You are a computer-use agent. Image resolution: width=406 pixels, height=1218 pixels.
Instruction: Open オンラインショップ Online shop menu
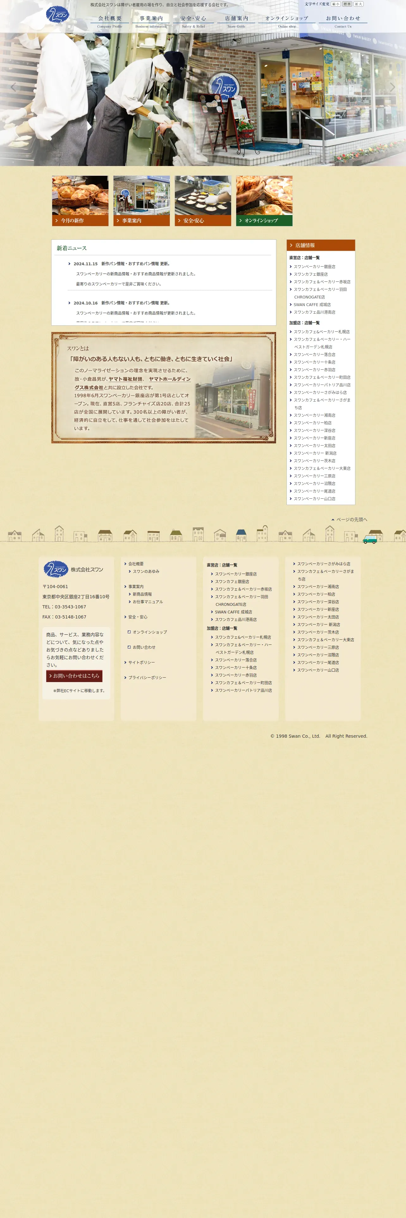point(287,21)
